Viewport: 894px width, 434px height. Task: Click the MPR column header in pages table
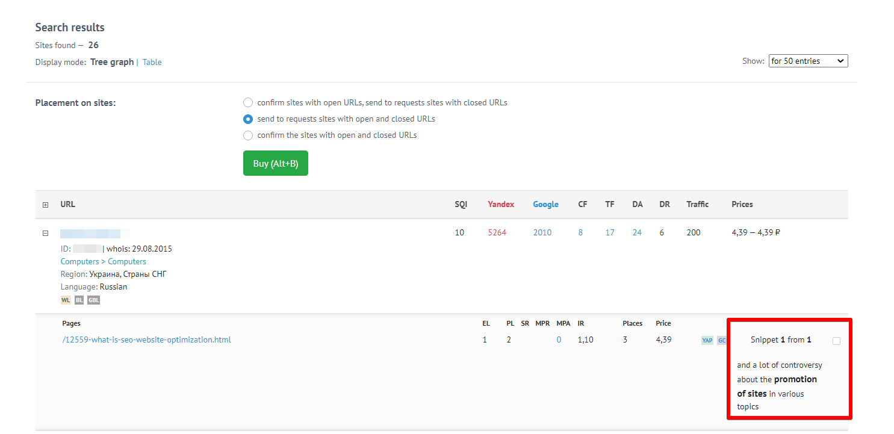pos(542,323)
